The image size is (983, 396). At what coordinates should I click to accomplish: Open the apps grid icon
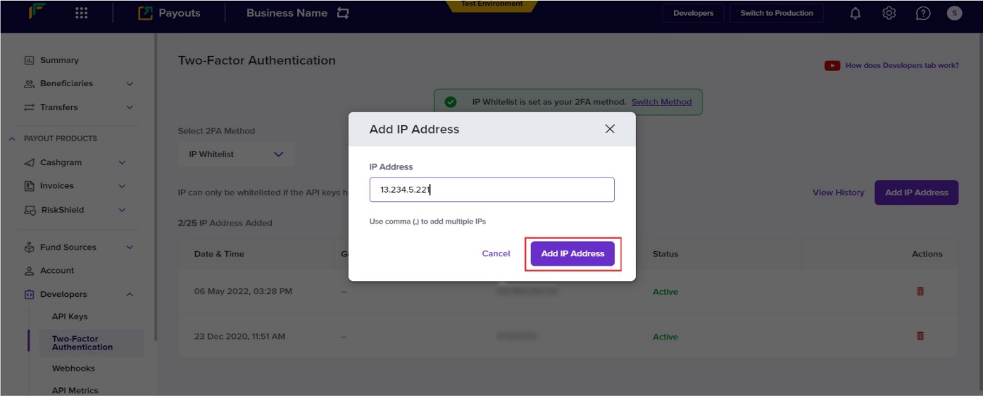(x=82, y=13)
